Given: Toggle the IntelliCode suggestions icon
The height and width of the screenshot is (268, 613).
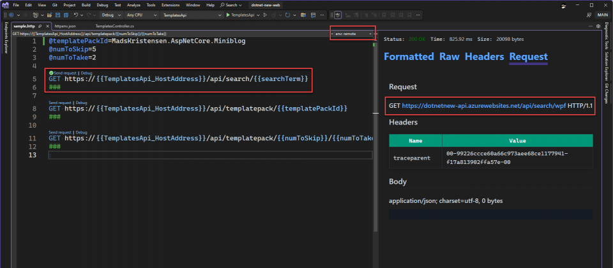Looking at the screenshot, I should pyautogui.click(x=338, y=15).
